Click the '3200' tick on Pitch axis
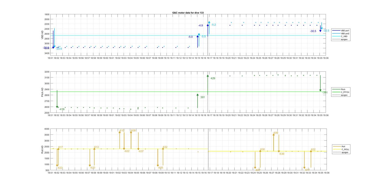Viewport: 387px width, 191px height. pyautogui.click(x=47, y=72)
